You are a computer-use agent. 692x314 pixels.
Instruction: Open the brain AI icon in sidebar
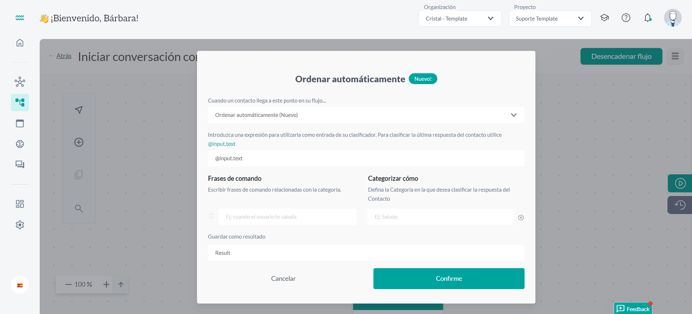click(20, 144)
